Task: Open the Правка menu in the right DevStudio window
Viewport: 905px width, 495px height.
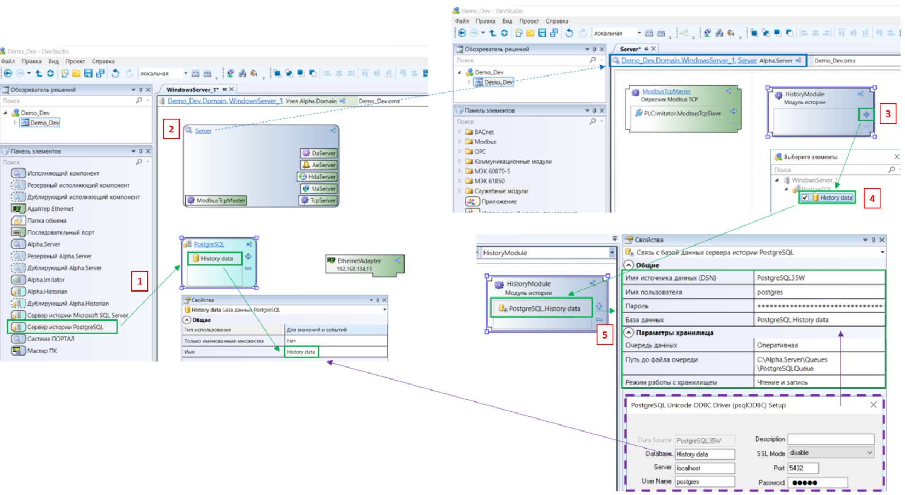Action: [x=485, y=21]
